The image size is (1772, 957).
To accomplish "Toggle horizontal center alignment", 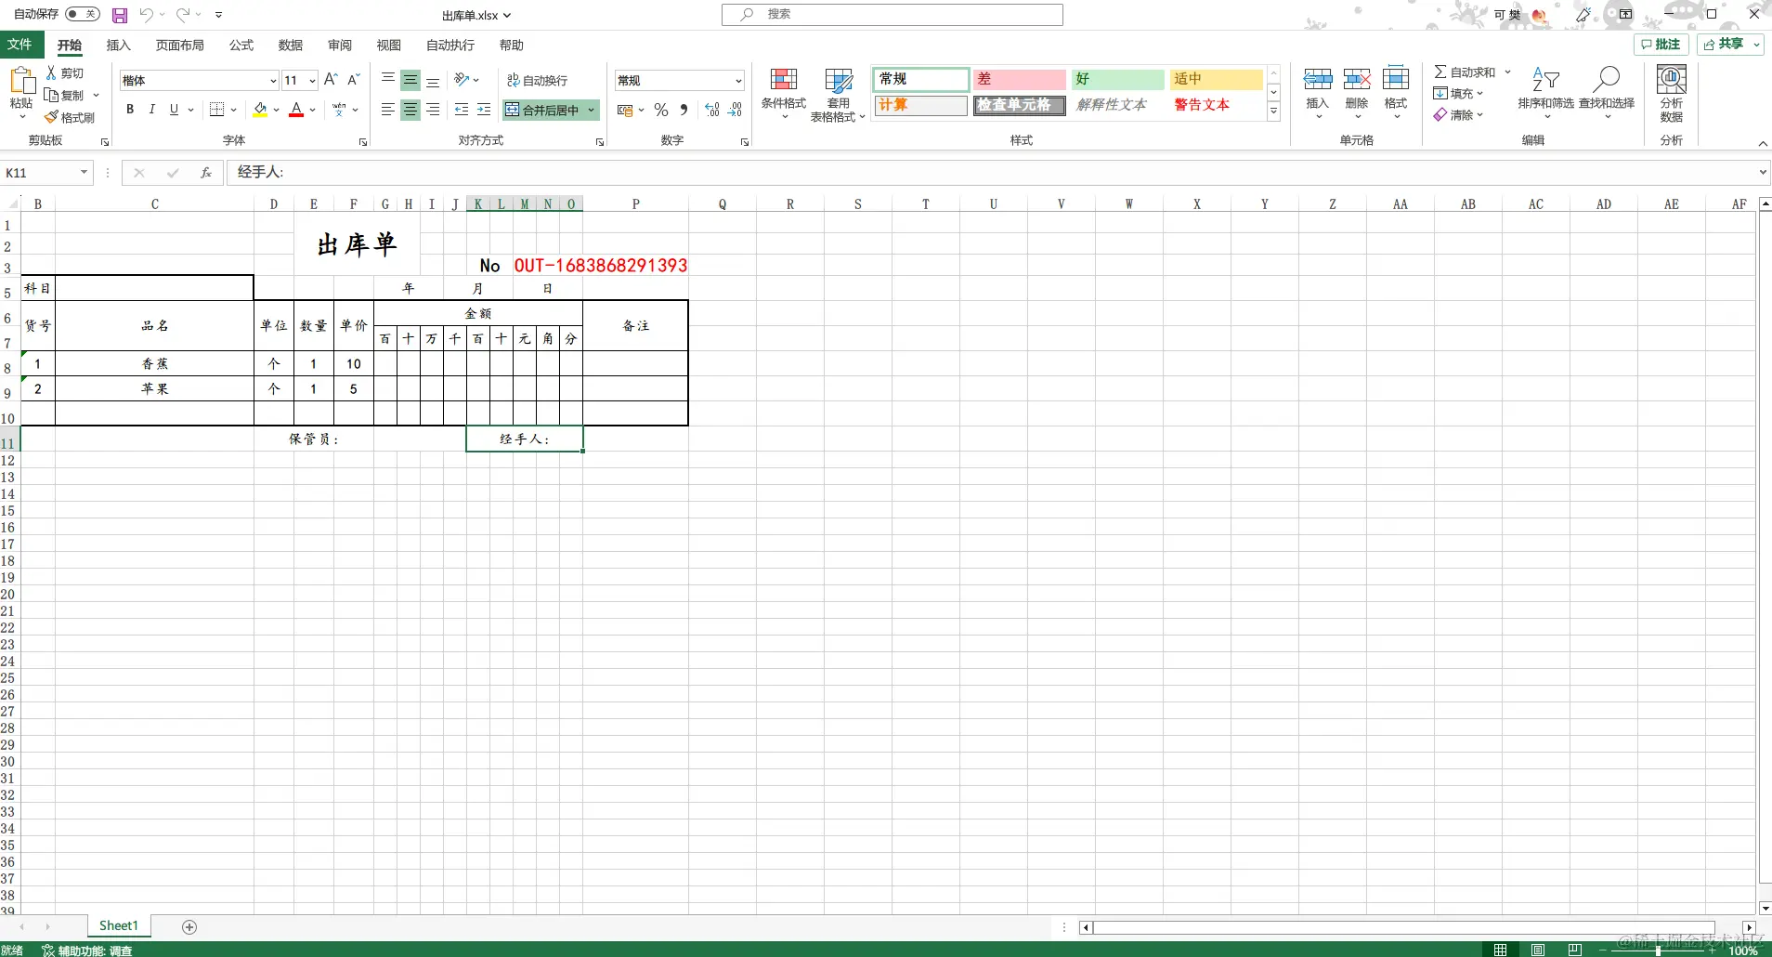I will 410,110.
